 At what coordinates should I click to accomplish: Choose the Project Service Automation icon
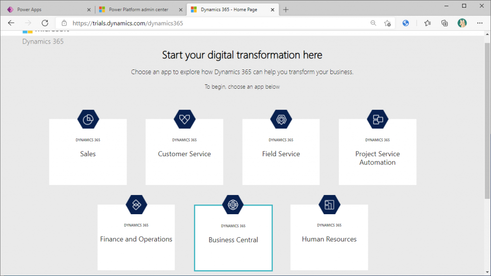coord(377,119)
